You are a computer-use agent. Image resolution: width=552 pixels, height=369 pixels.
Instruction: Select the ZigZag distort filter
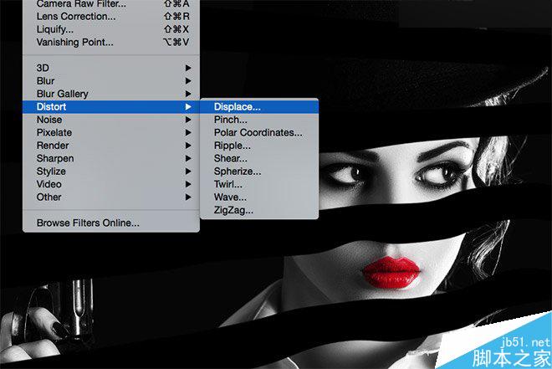click(x=259, y=210)
